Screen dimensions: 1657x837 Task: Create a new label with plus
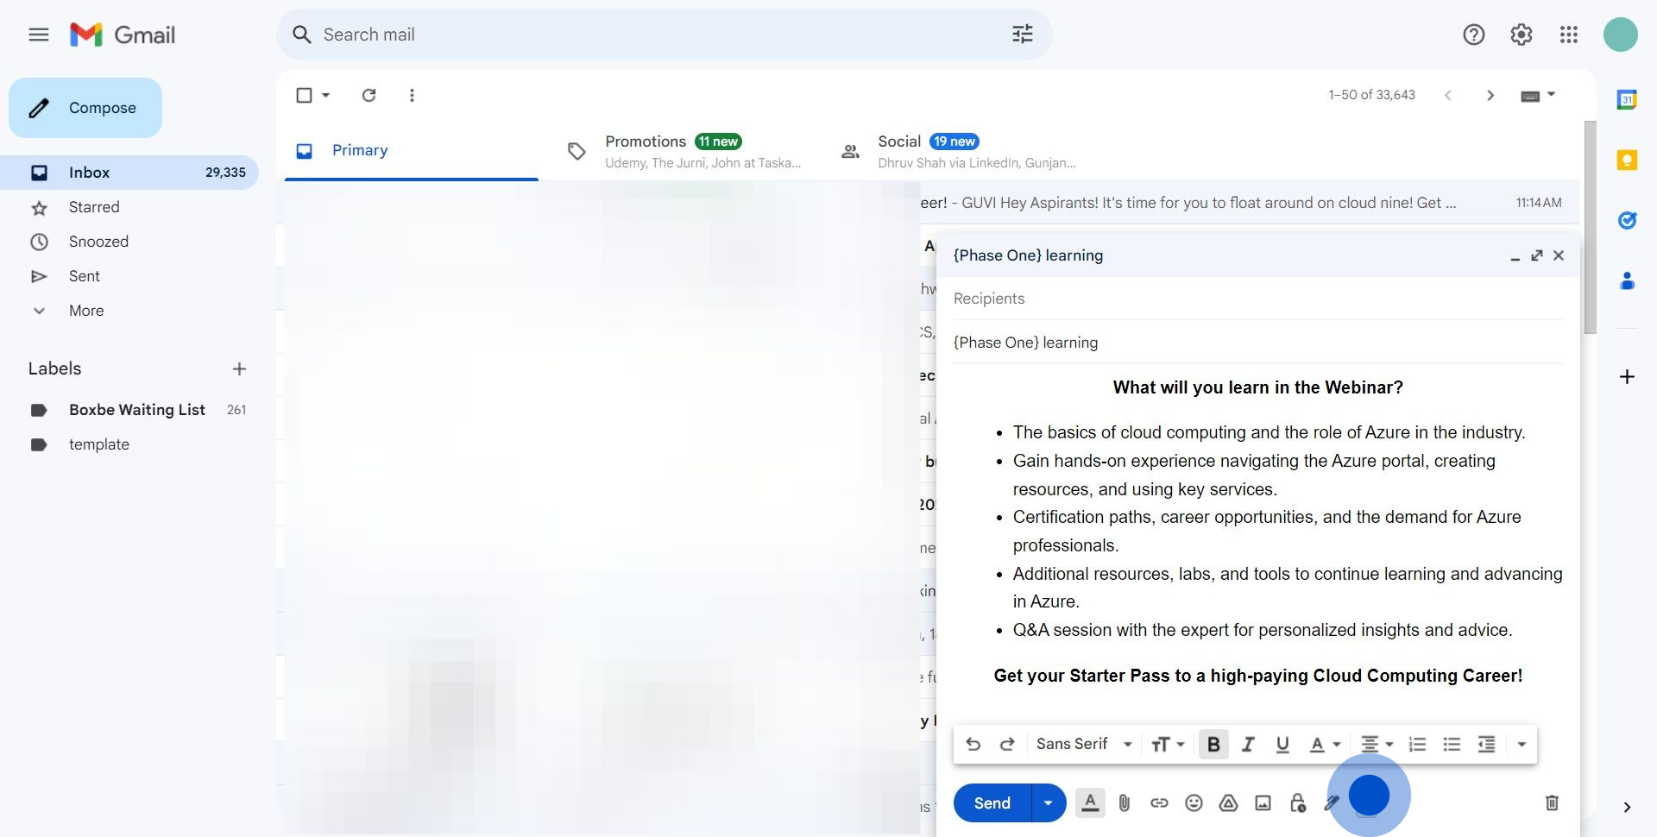(x=239, y=368)
